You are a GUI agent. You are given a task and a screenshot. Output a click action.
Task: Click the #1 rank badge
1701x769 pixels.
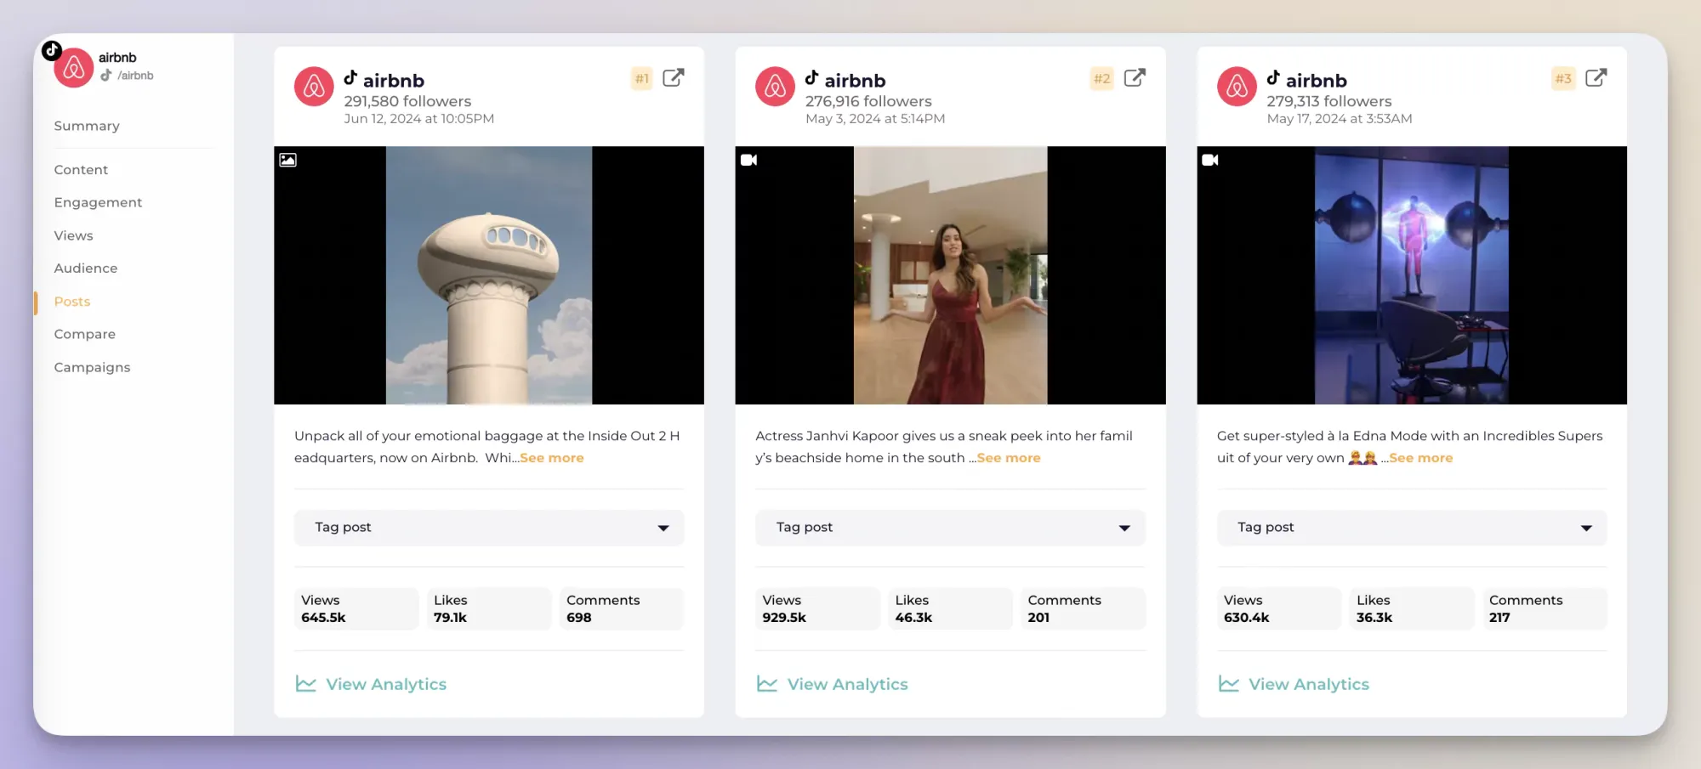(641, 79)
